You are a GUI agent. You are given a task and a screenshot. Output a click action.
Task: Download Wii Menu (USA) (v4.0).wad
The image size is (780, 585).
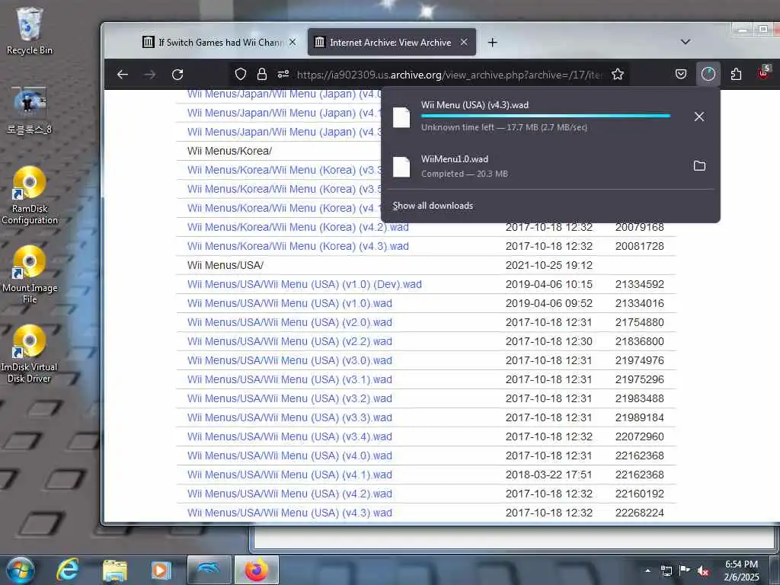pyautogui.click(x=289, y=456)
